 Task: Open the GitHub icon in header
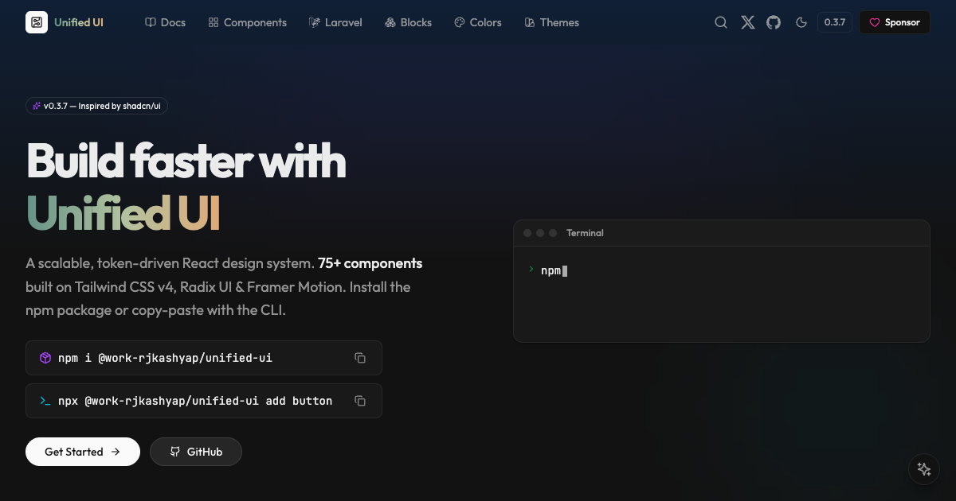click(x=774, y=22)
